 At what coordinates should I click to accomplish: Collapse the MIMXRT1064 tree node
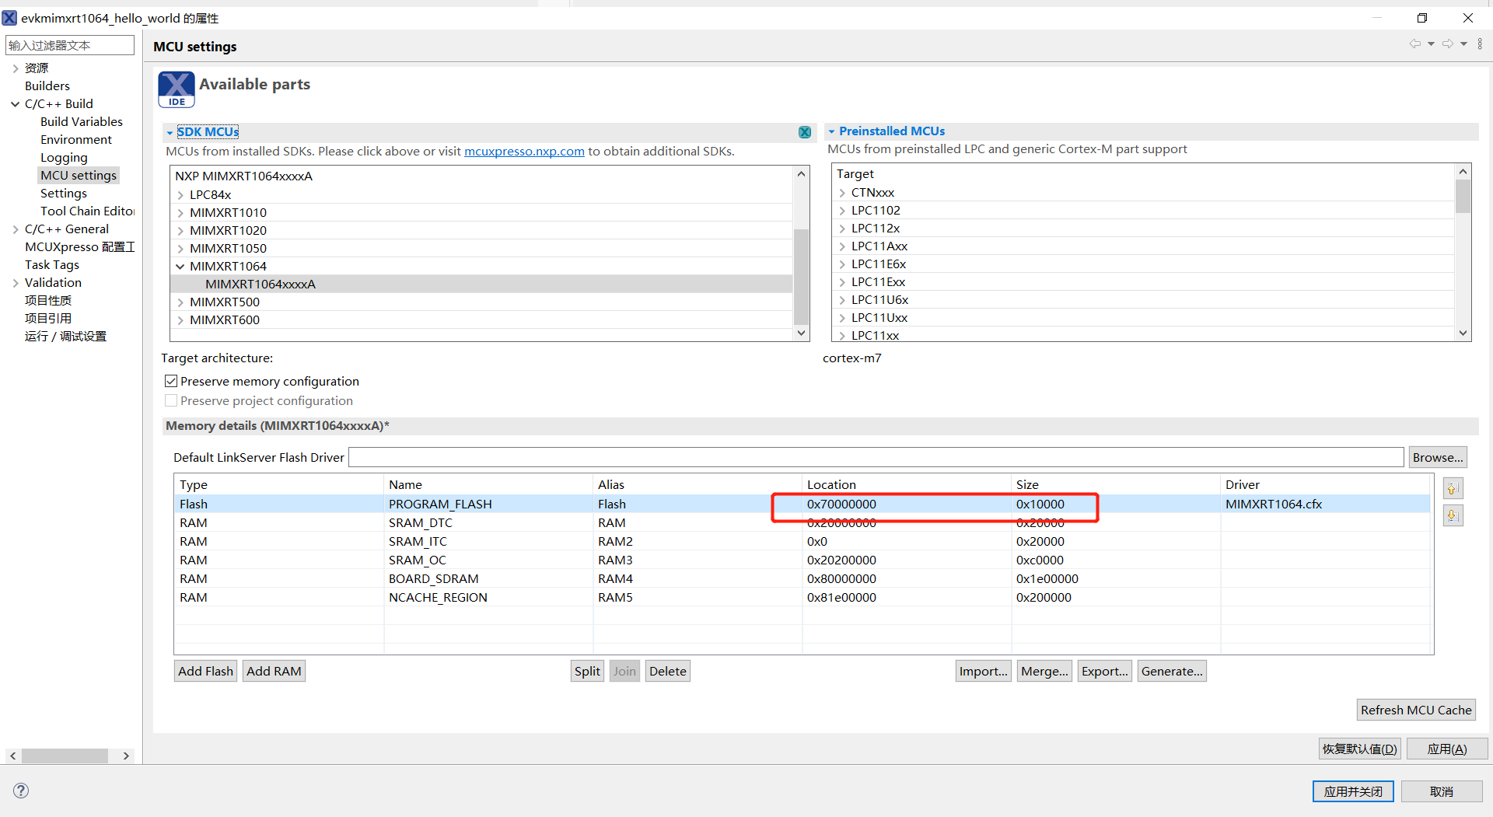click(180, 267)
